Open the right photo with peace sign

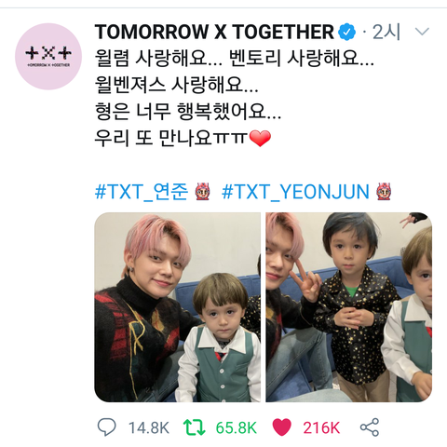pos(349,307)
